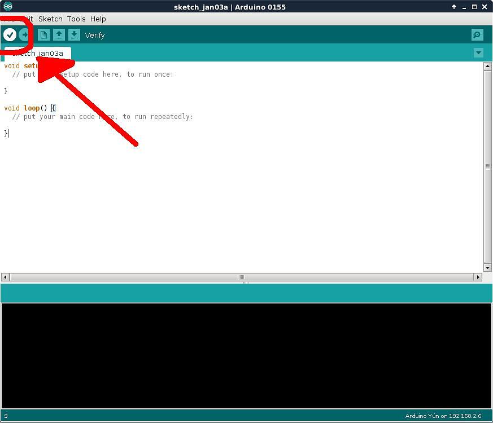Viewport: 493px width, 423px height.
Task: Click the Verify label text on toolbar
Action: 94,35
